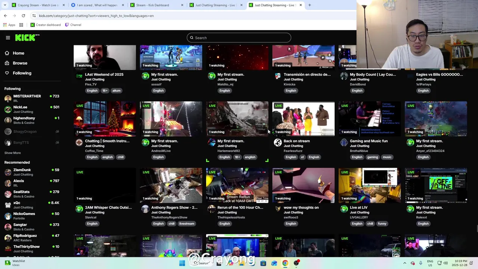Click the browser back arrow
The image size is (478, 269).
(x=5, y=16)
